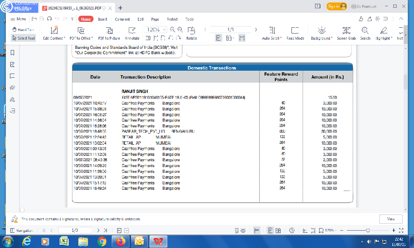Expand the Background options dropdown
Image resolution: width=414 pixels, height=248 pixels.
(x=332, y=38)
